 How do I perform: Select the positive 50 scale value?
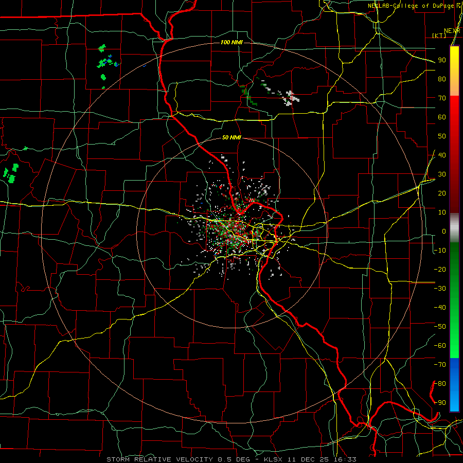pyautogui.click(x=442, y=136)
